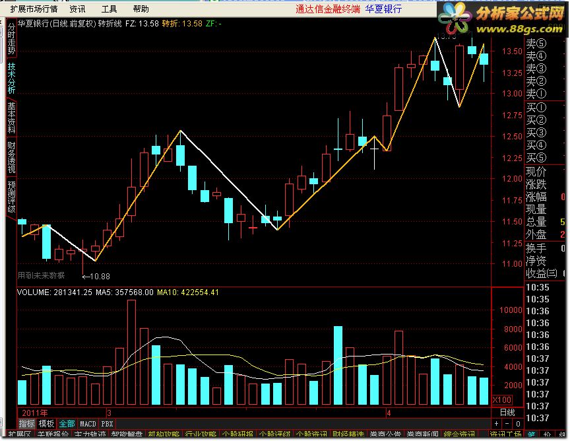Click the month 3 timeline marker
Screen dimensions: 570x441
tap(109, 413)
